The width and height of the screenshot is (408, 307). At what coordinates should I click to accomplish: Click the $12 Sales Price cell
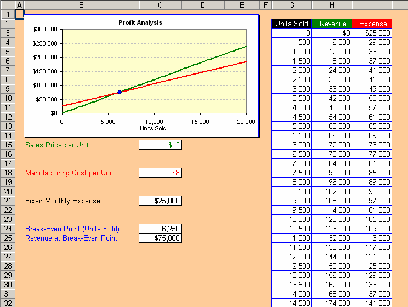click(160, 145)
